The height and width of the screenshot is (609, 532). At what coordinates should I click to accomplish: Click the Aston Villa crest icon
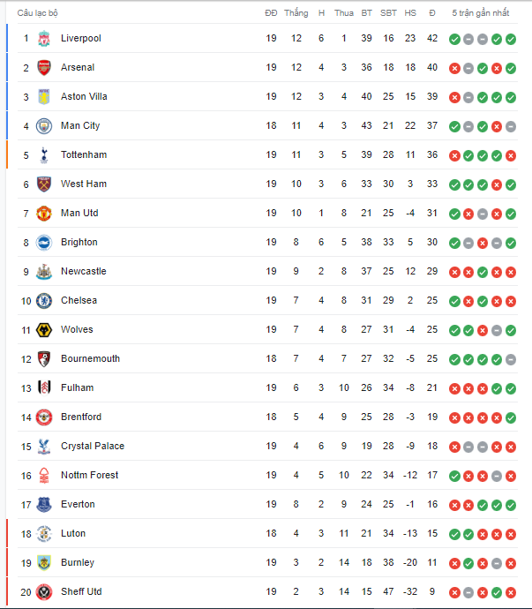(44, 97)
